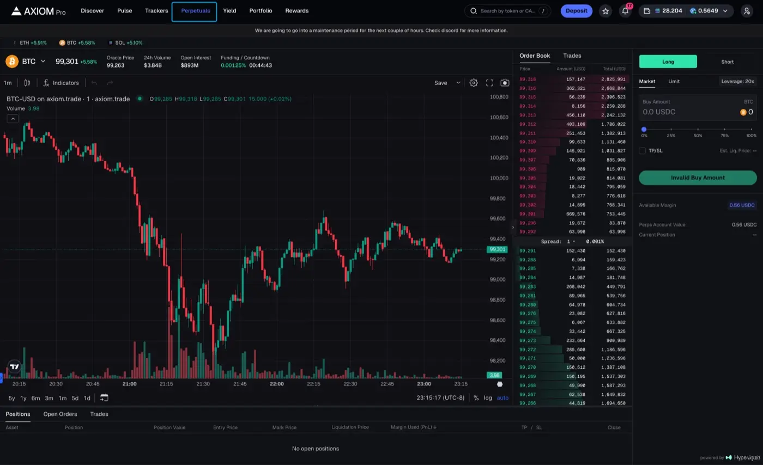Open the Trackers page

click(x=156, y=11)
